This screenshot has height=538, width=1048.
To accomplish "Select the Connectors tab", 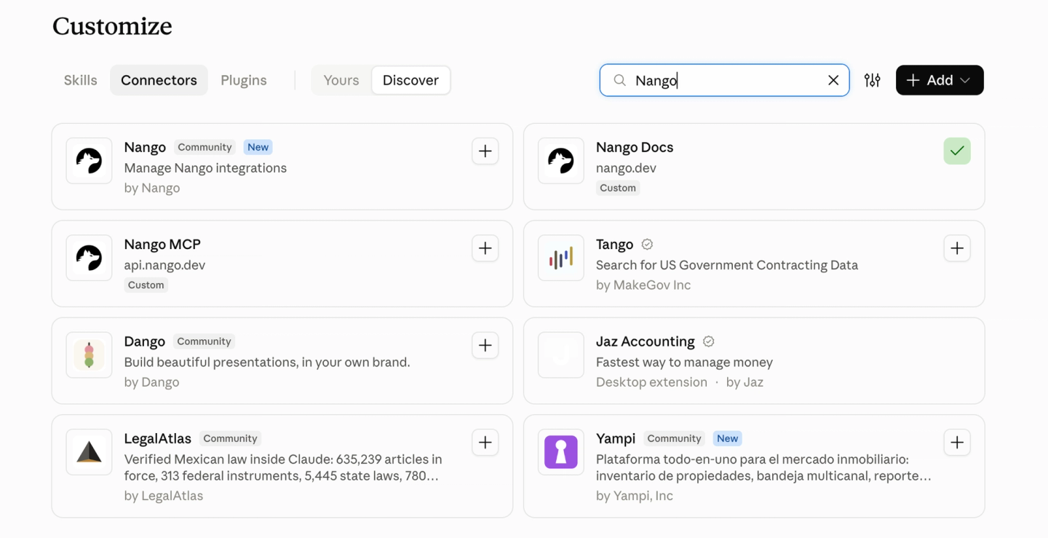I will click(159, 80).
